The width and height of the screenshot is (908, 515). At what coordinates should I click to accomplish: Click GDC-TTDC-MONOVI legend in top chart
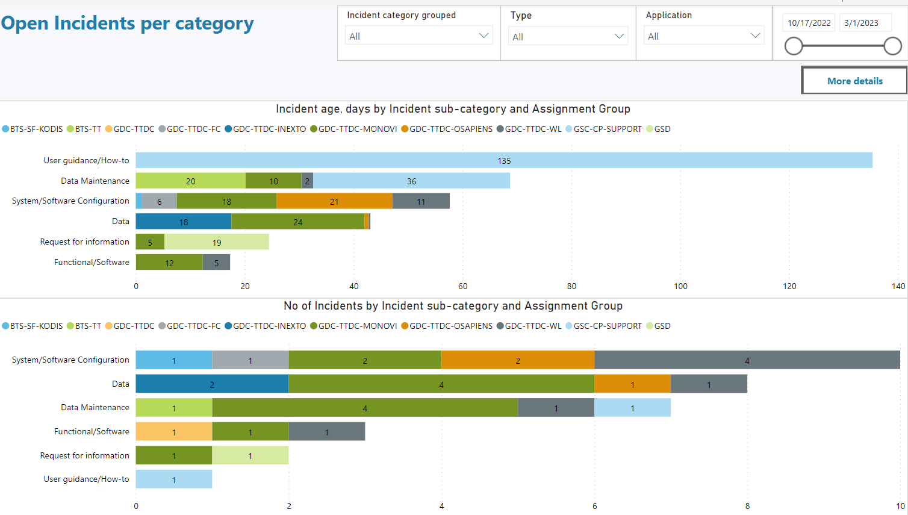[x=353, y=129]
